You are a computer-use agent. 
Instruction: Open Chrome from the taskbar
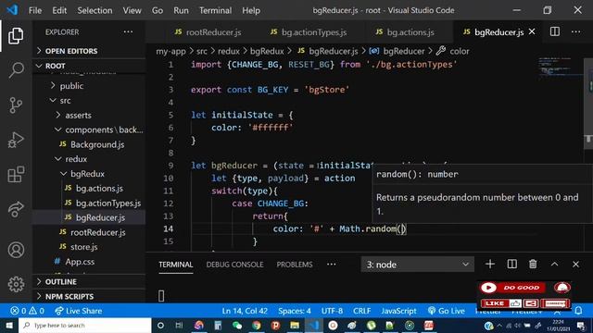coord(257,325)
